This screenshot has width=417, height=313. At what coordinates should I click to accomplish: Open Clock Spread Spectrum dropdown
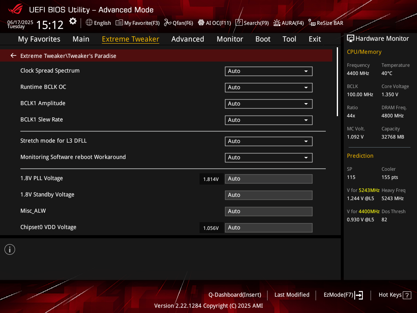269,71
